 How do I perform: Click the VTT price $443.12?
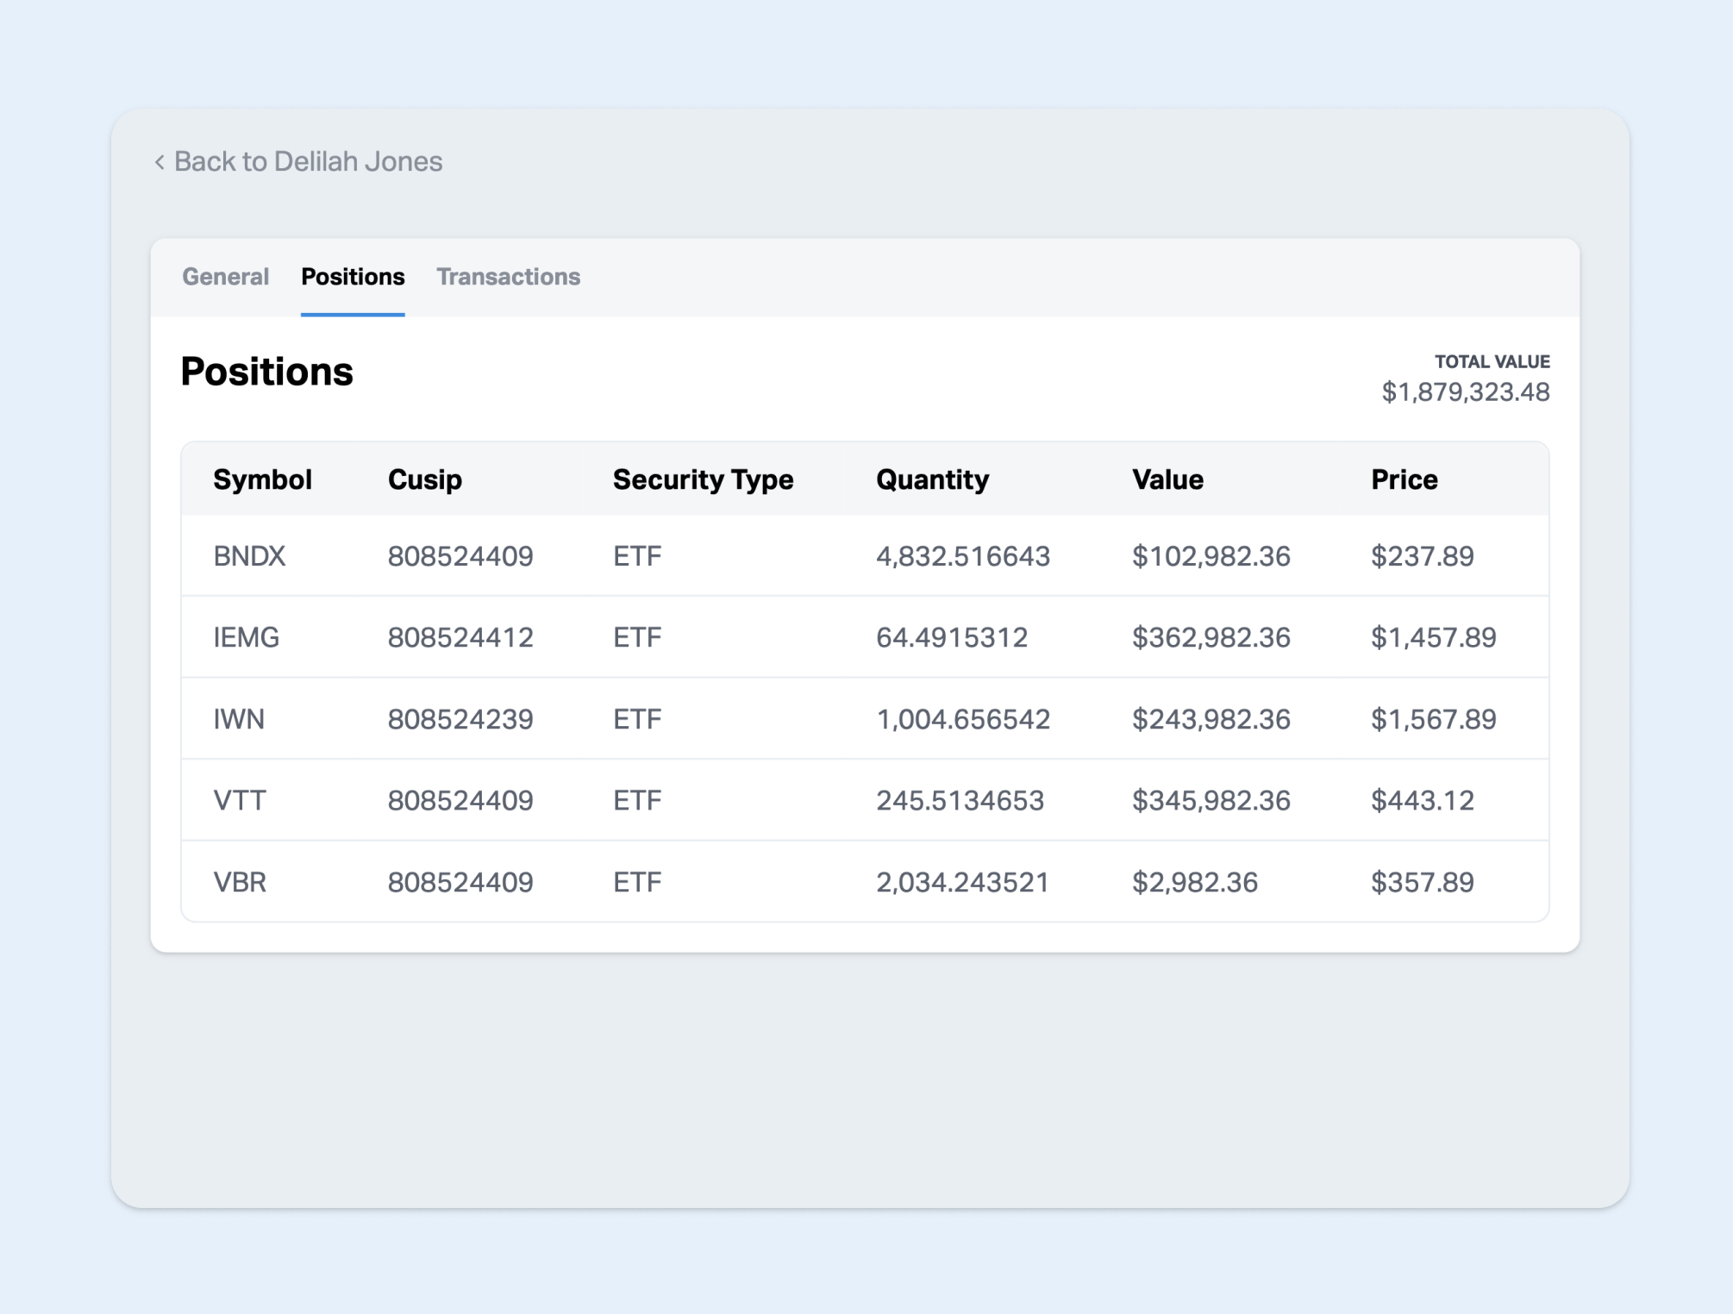point(1422,800)
